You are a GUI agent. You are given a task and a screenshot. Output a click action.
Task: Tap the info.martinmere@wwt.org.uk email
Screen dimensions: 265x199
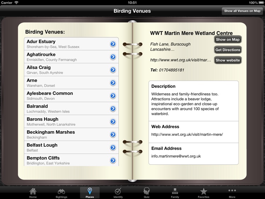176,156
